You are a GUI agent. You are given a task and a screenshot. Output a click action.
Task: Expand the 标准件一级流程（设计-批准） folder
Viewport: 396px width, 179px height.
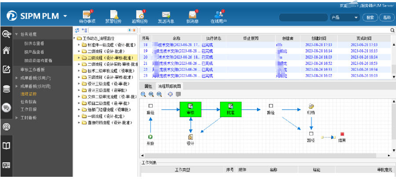pyautogui.click(x=79, y=45)
